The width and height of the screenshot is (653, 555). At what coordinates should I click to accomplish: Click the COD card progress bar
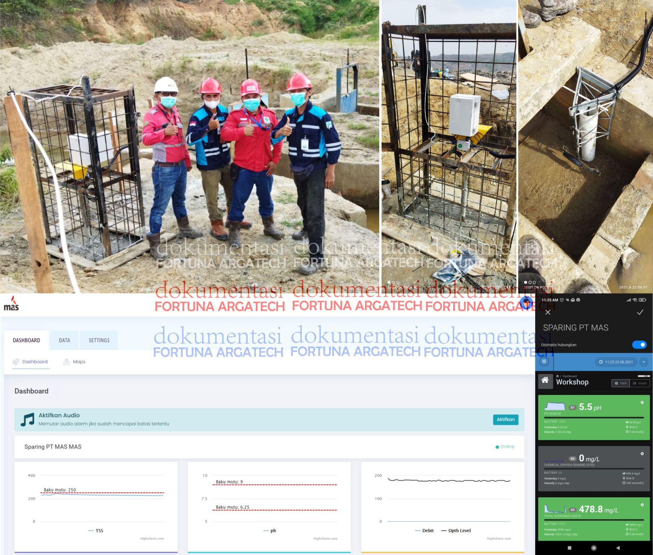point(594,469)
